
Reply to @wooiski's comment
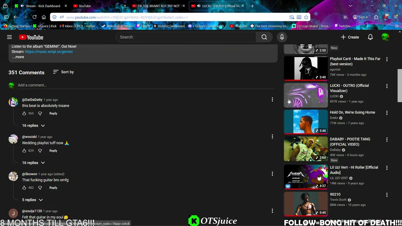pyautogui.click(x=53, y=151)
